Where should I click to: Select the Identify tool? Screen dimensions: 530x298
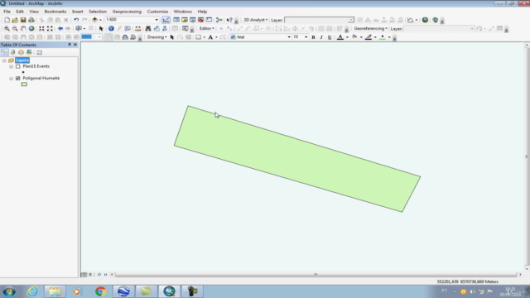point(111,28)
